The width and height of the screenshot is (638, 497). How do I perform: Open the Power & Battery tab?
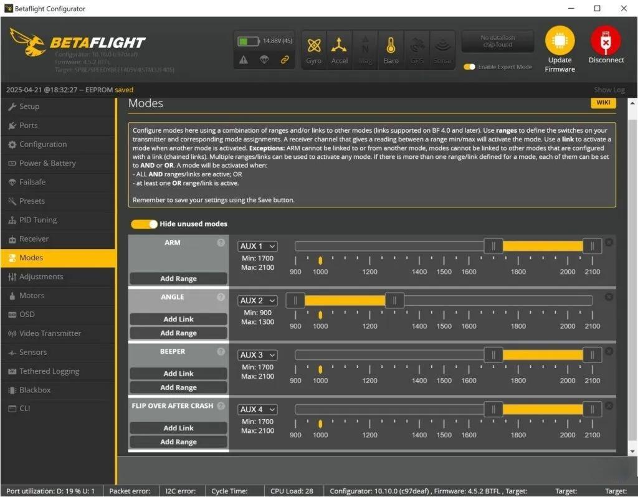[58, 163]
